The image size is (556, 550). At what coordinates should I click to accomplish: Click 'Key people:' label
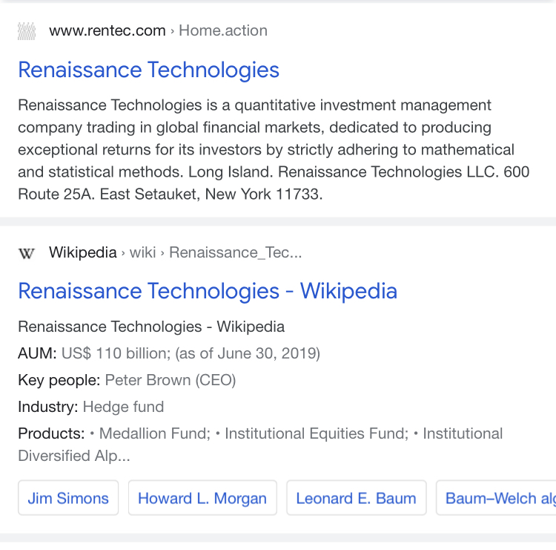point(59,380)
